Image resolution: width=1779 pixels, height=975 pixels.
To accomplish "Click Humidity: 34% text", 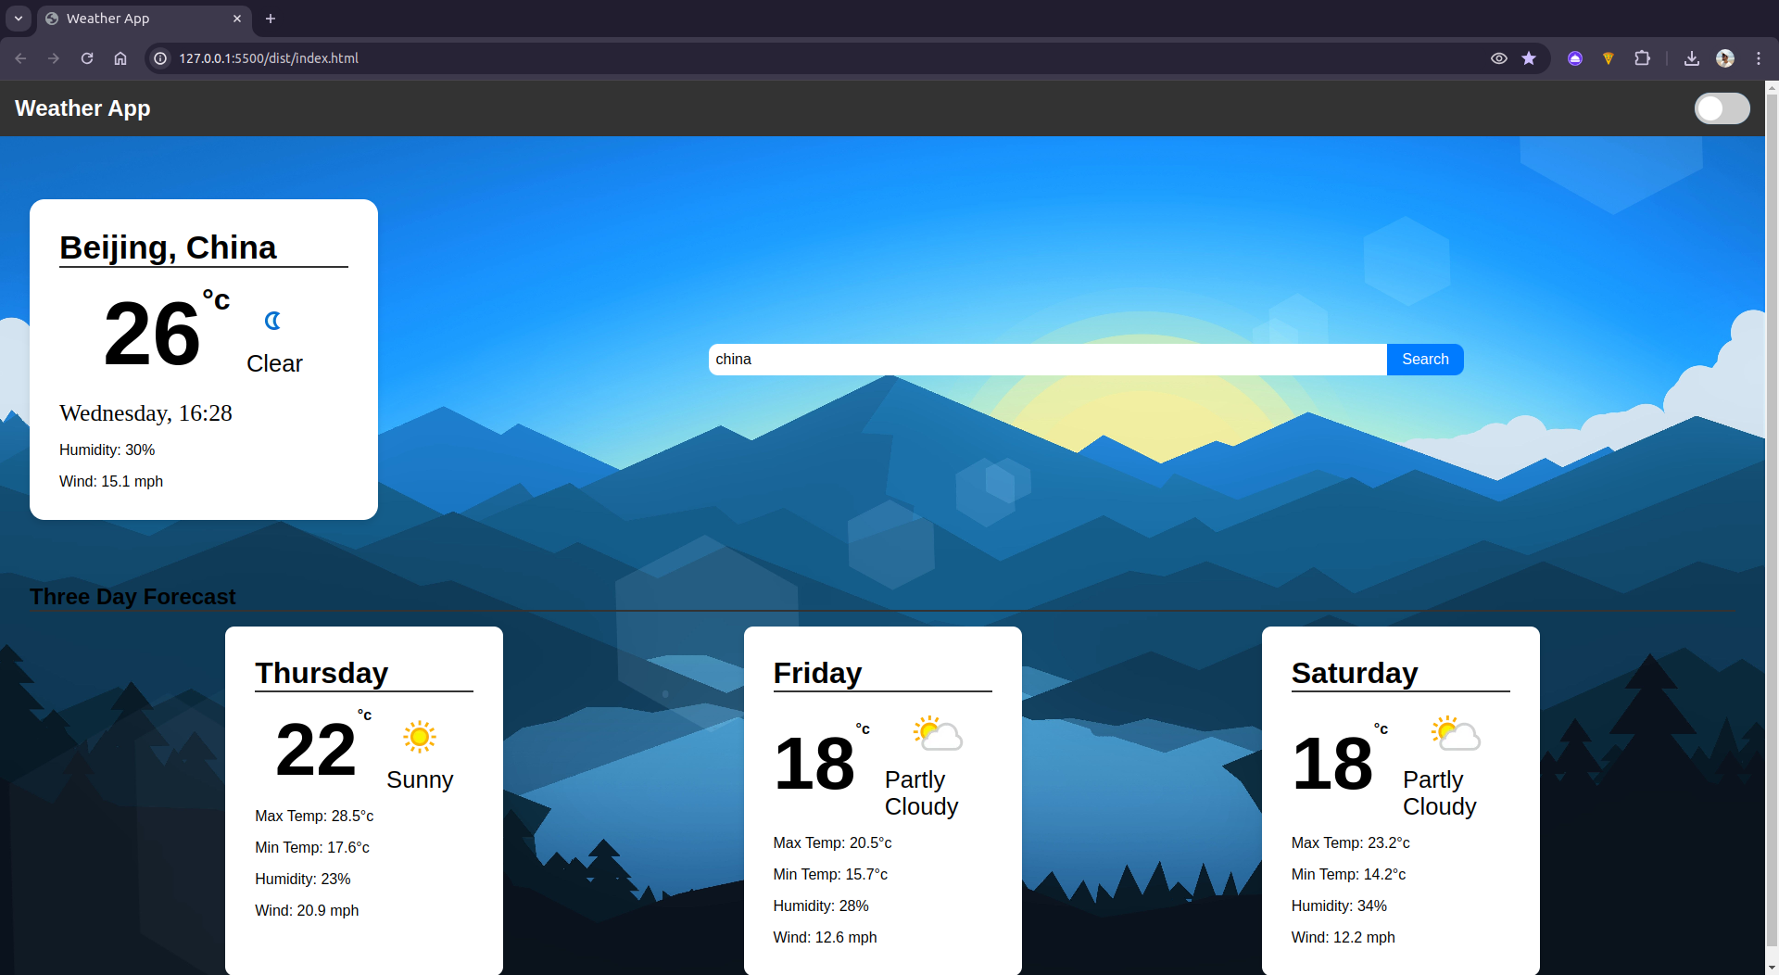I will (x=1339, y=905).
